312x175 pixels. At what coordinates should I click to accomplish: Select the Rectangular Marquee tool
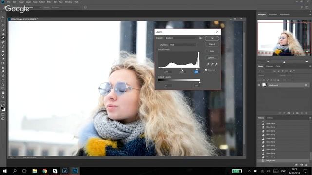(x=3, y=21)
